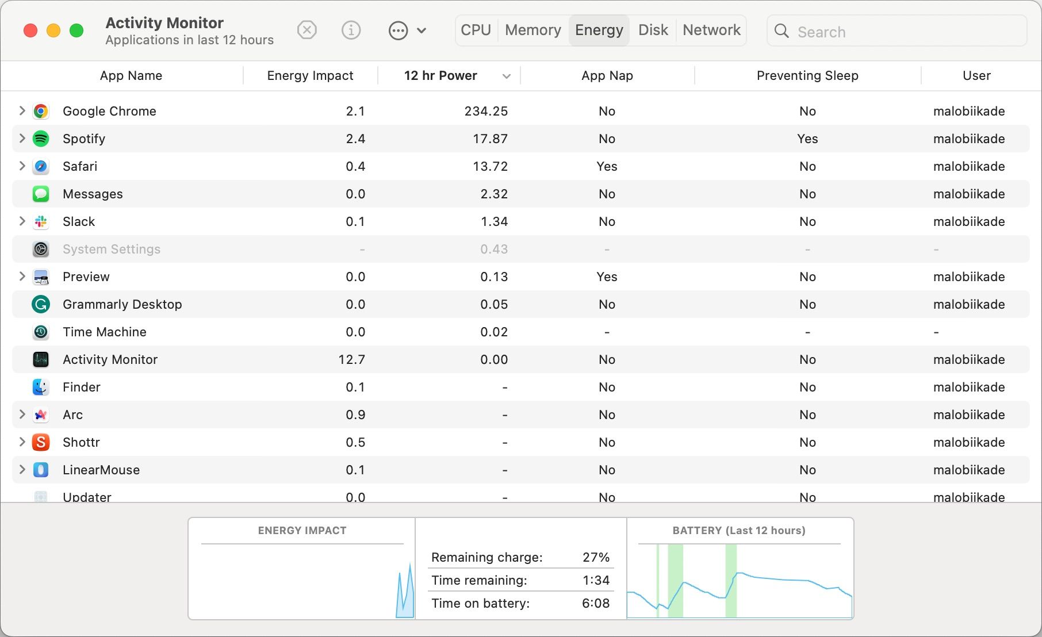Click the Activity Monitor app icon in its row
Viewport: 1042px width, 637px height.
[41, 359]
